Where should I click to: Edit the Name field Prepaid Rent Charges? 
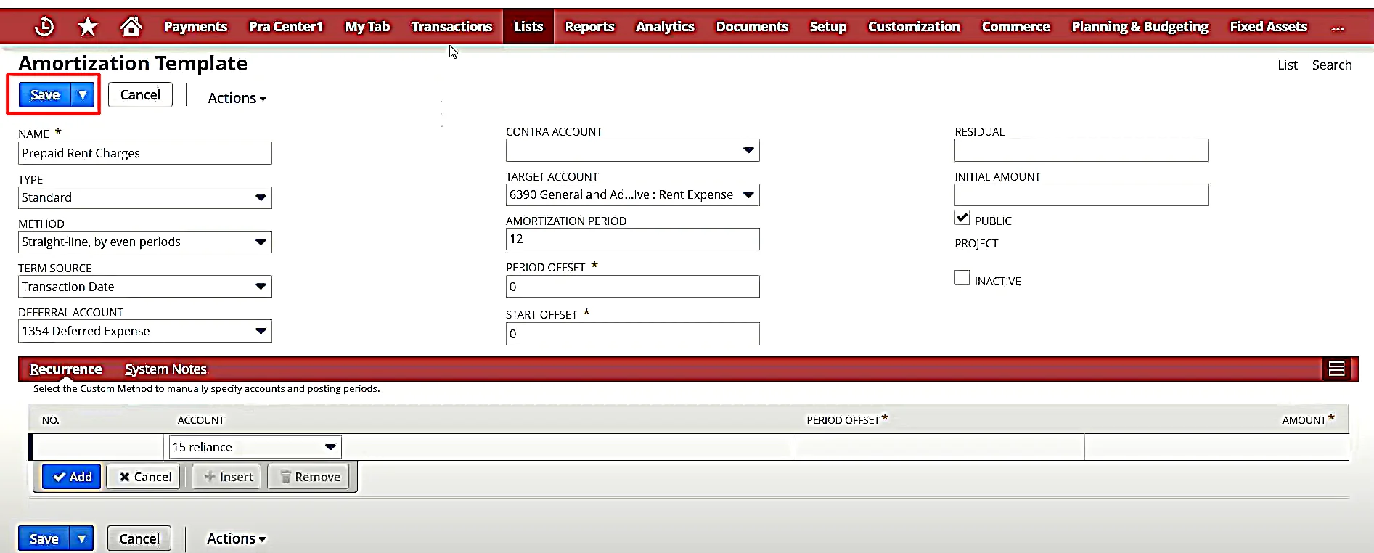coord(145,153)
